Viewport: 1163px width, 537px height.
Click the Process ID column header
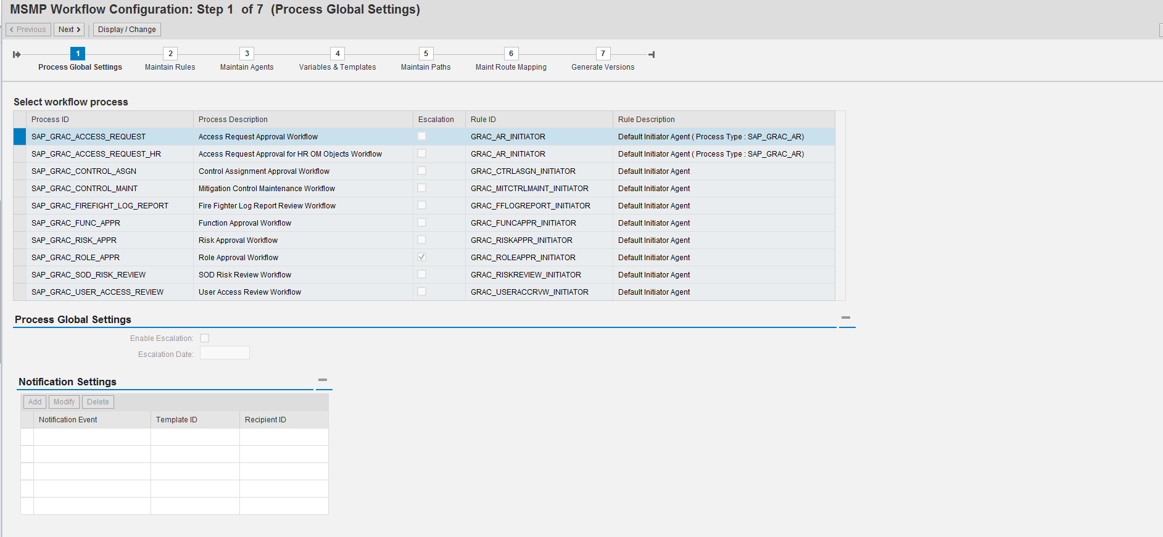click(x=110, y=120)
